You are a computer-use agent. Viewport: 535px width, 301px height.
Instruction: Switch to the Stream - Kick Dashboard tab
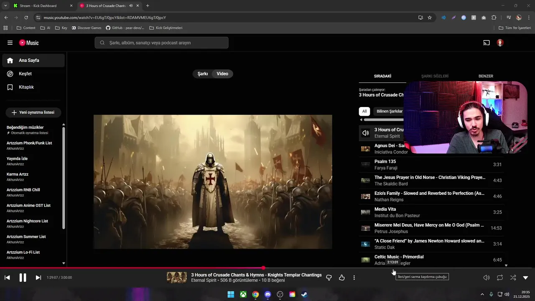coord(43,6)
